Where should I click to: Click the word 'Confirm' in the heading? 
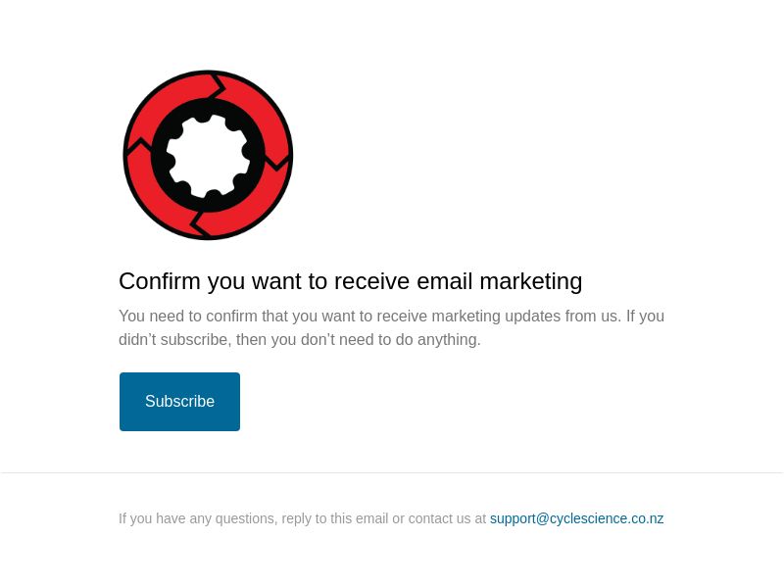(x=160, y=281)
